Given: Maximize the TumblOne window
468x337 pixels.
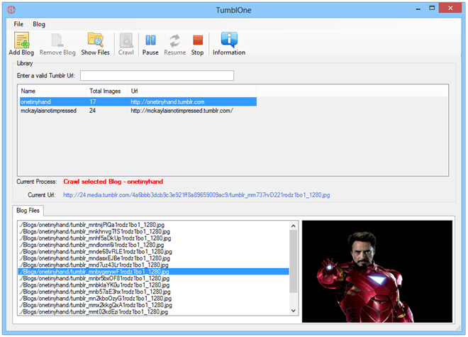Looking at the screenshot, I should [x=432, y=8].
